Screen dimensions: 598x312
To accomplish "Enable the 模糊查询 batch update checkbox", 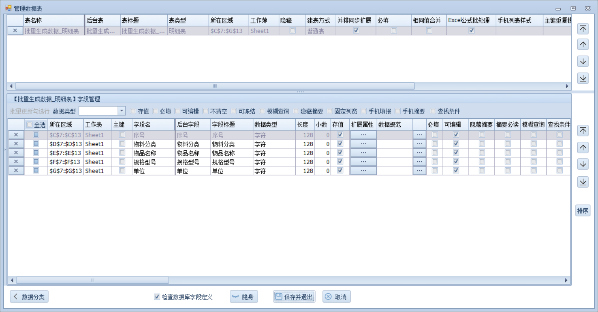I will point(262,111).
